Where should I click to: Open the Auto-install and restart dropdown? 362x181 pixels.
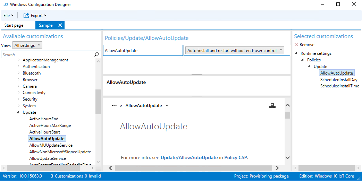235,51
